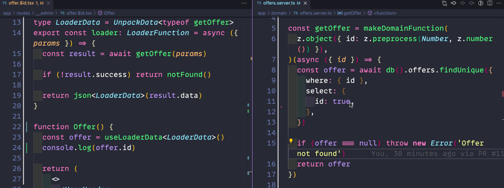Click the red marker in right scrollbar
The image size is (504, 188).
(x=503, y=94)
